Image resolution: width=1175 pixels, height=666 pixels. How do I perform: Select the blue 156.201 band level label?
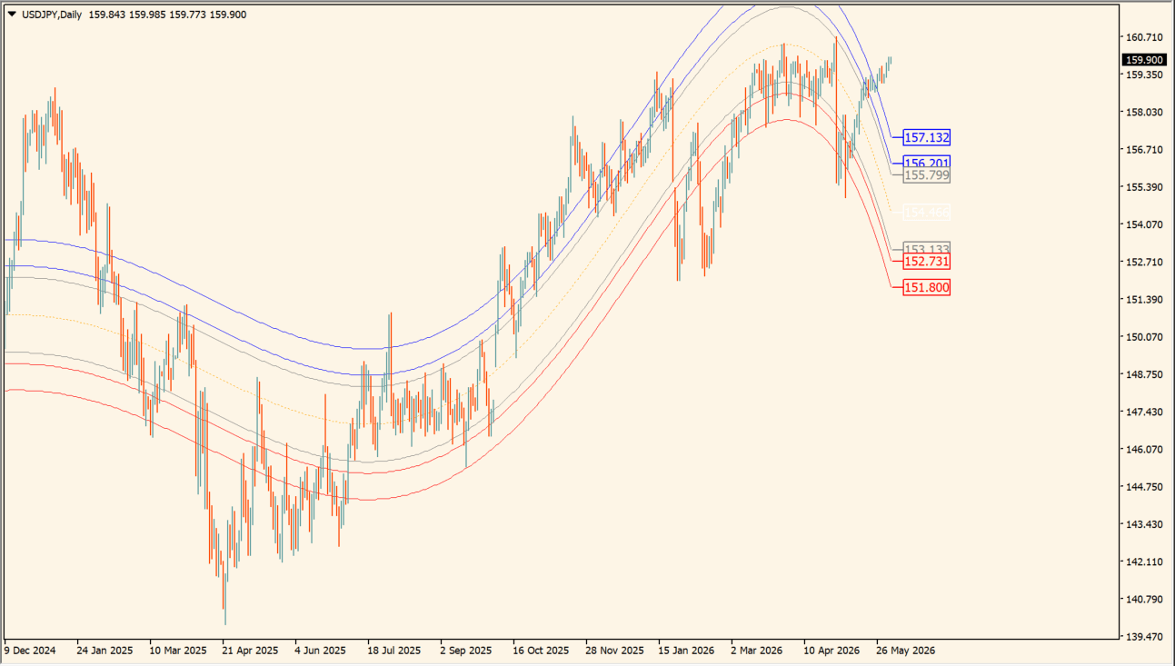click(926, 164)
